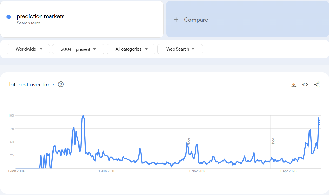Viewport: 329px width, 195px height.
Task: Click the 1 Apr 2023 axis label
Action: click(288, 171)
